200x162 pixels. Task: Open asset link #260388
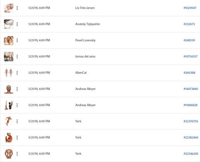tap(189, 73)
